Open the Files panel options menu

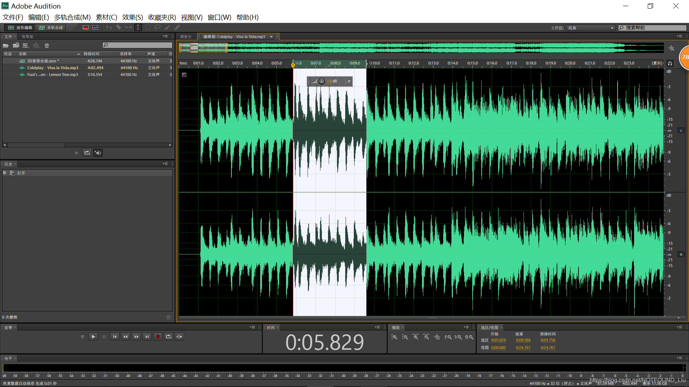[x=165, y=36]
